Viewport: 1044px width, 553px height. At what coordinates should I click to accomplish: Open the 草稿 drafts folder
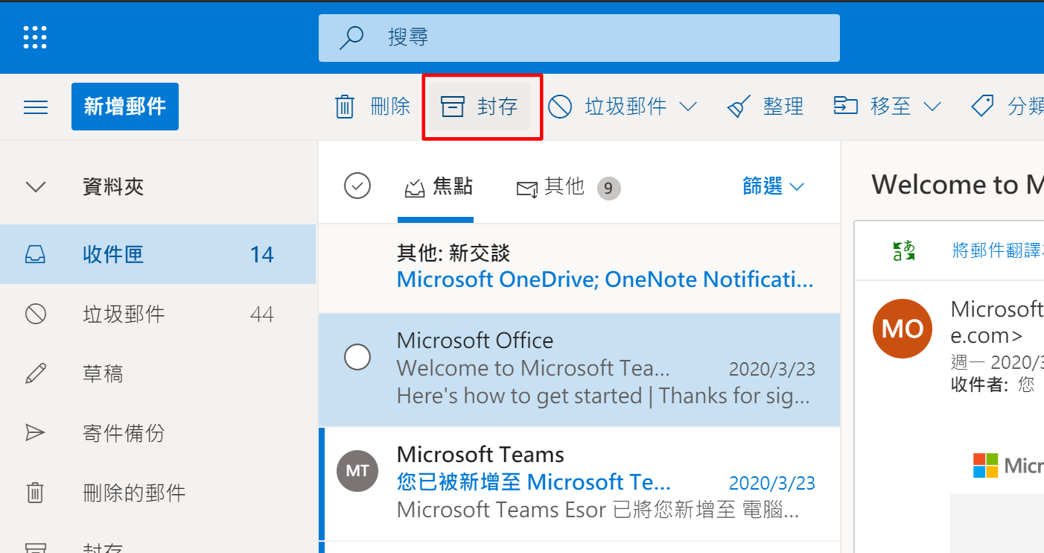tap(158, 373)
